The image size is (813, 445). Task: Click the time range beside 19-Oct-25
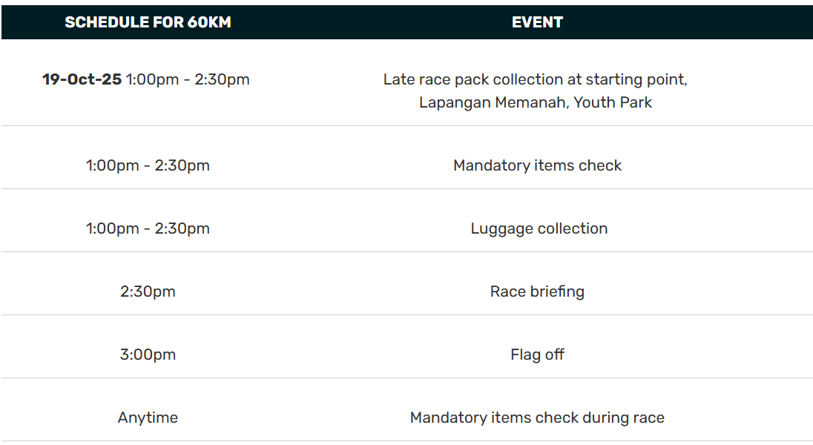[188, 79]
